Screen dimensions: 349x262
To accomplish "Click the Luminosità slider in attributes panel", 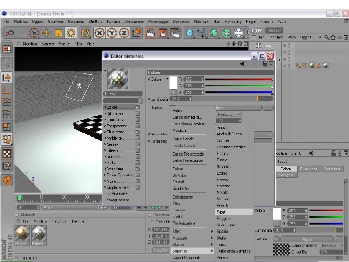I will 320,231.
